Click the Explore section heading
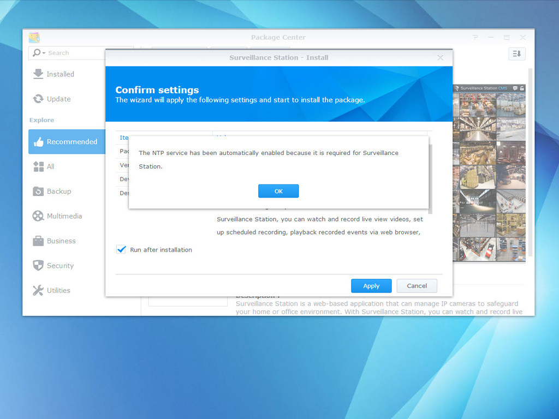559x419 pixels. click(x=41, y=120)
